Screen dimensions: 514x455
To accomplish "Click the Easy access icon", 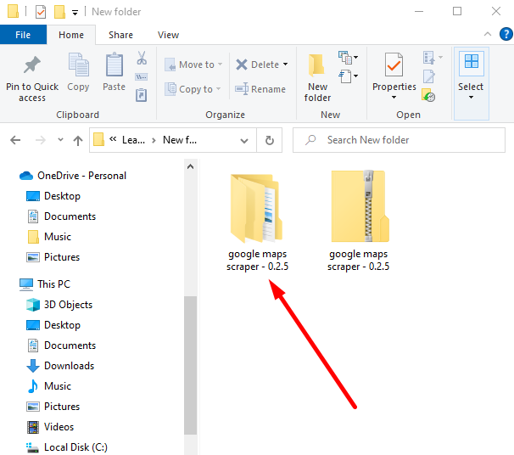I will (345, 76).
